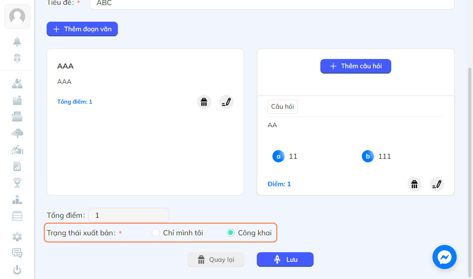Open the ranking podium sidebar icon
This screenshot has height=279, width=473.
17,200
